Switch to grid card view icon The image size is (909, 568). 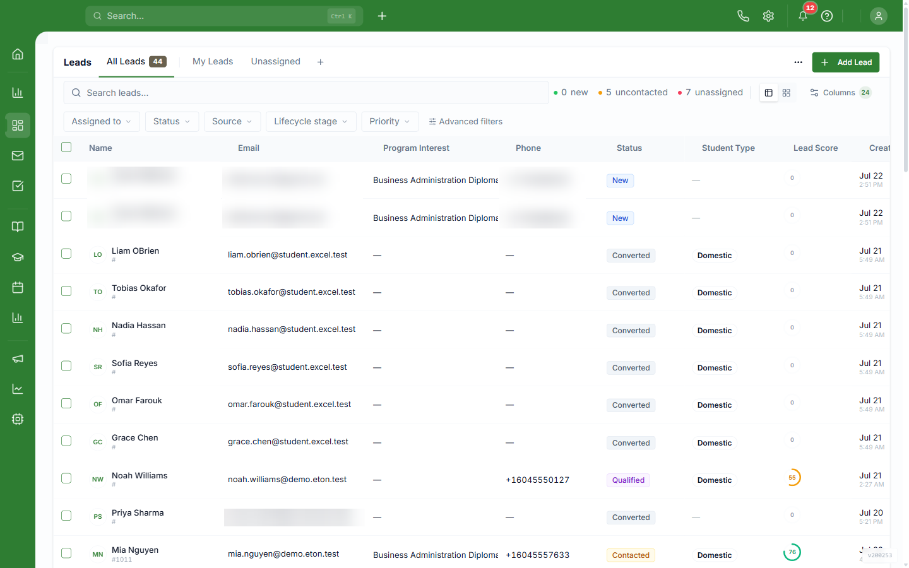787,93
